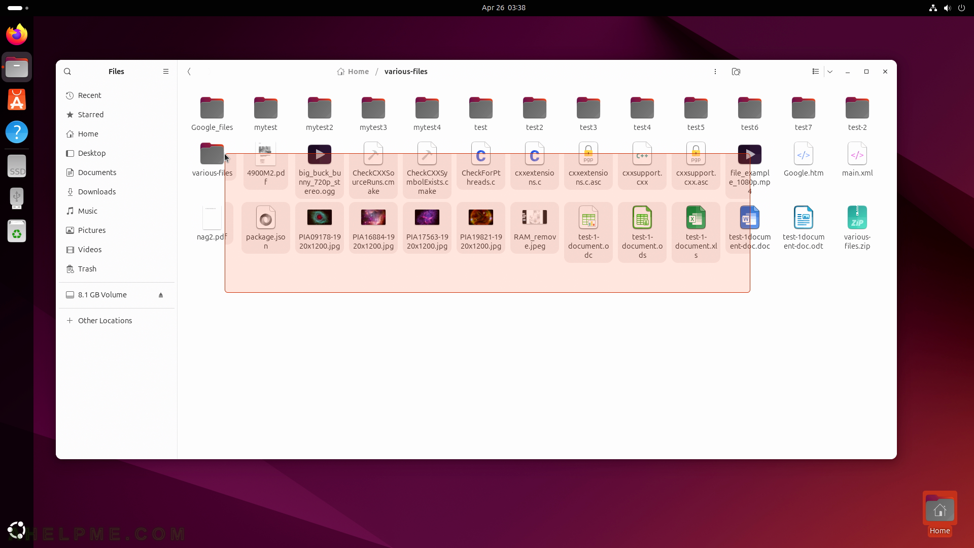Select the test4 folder
The height and width of the screenshot is (548, 974).
642,114
